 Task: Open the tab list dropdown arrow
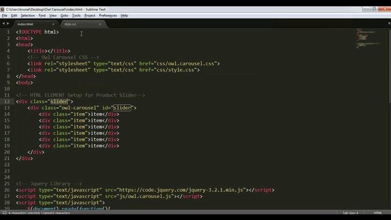[x=389, y=23]
